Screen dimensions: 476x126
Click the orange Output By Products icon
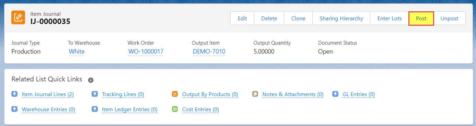pos(175,94)
